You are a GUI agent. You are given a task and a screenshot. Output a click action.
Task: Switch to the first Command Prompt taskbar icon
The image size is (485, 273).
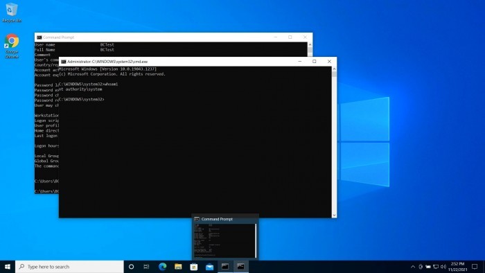[225, 267]
